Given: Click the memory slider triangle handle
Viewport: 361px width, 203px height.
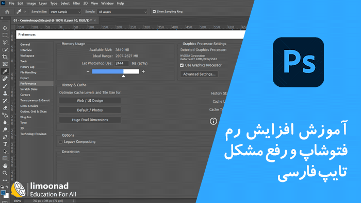Looking at the screenshot, I should (x=123, y=76).
